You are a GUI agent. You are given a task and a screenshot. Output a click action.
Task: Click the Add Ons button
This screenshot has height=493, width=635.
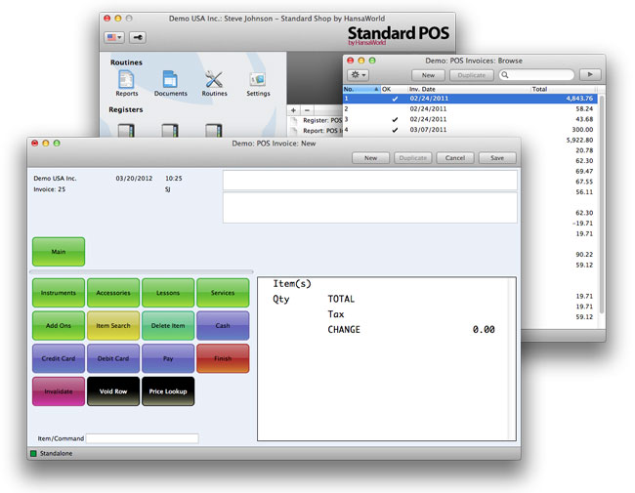coord(59,325)
